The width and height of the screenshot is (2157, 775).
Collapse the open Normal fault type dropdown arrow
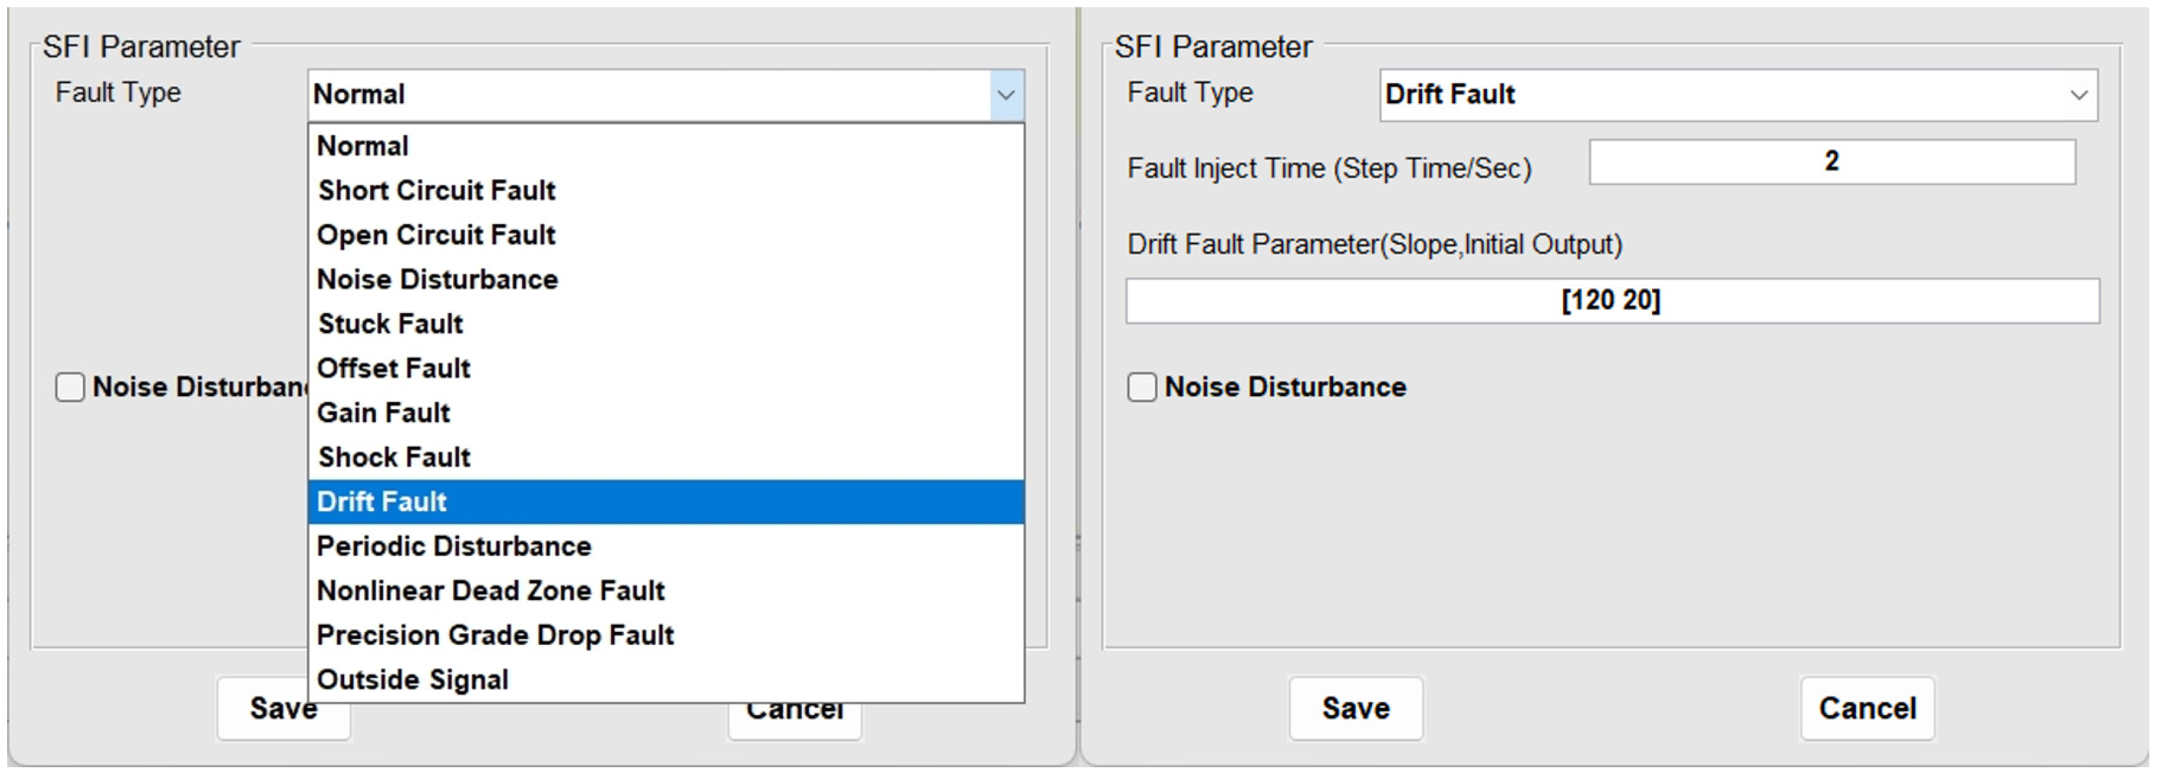pyautogui.click(x=1006, y=95)
